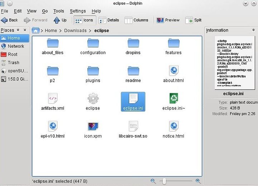
Task: Open the View menu
Action: (x=32, y=11)
